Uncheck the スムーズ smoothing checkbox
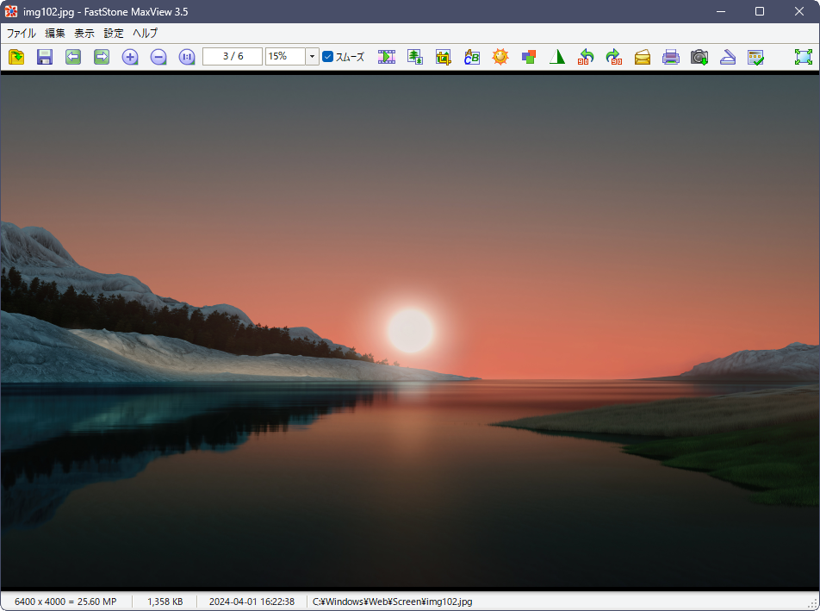The height and width of the screenshot is (611, 820). (x=328, y=57)
